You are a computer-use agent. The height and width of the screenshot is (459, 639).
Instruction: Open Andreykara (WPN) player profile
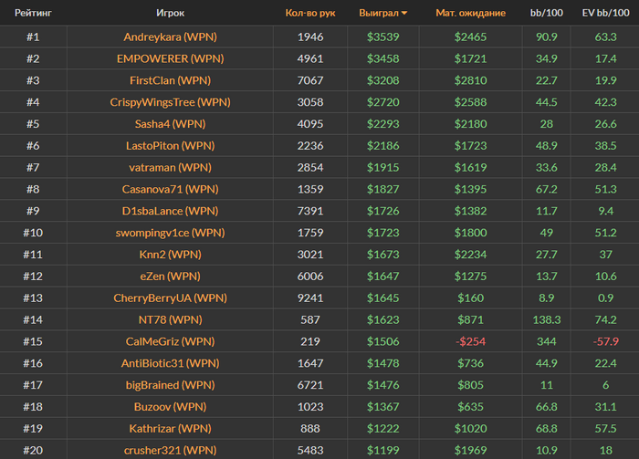point(170,37)
